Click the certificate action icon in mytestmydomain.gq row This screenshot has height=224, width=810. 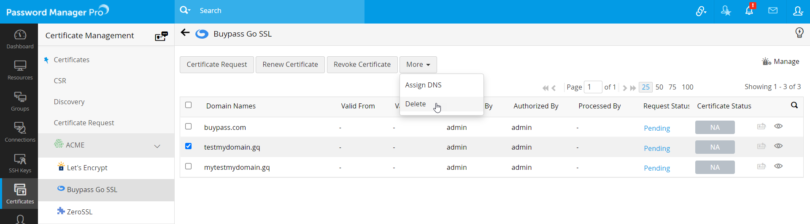[761, 166]
